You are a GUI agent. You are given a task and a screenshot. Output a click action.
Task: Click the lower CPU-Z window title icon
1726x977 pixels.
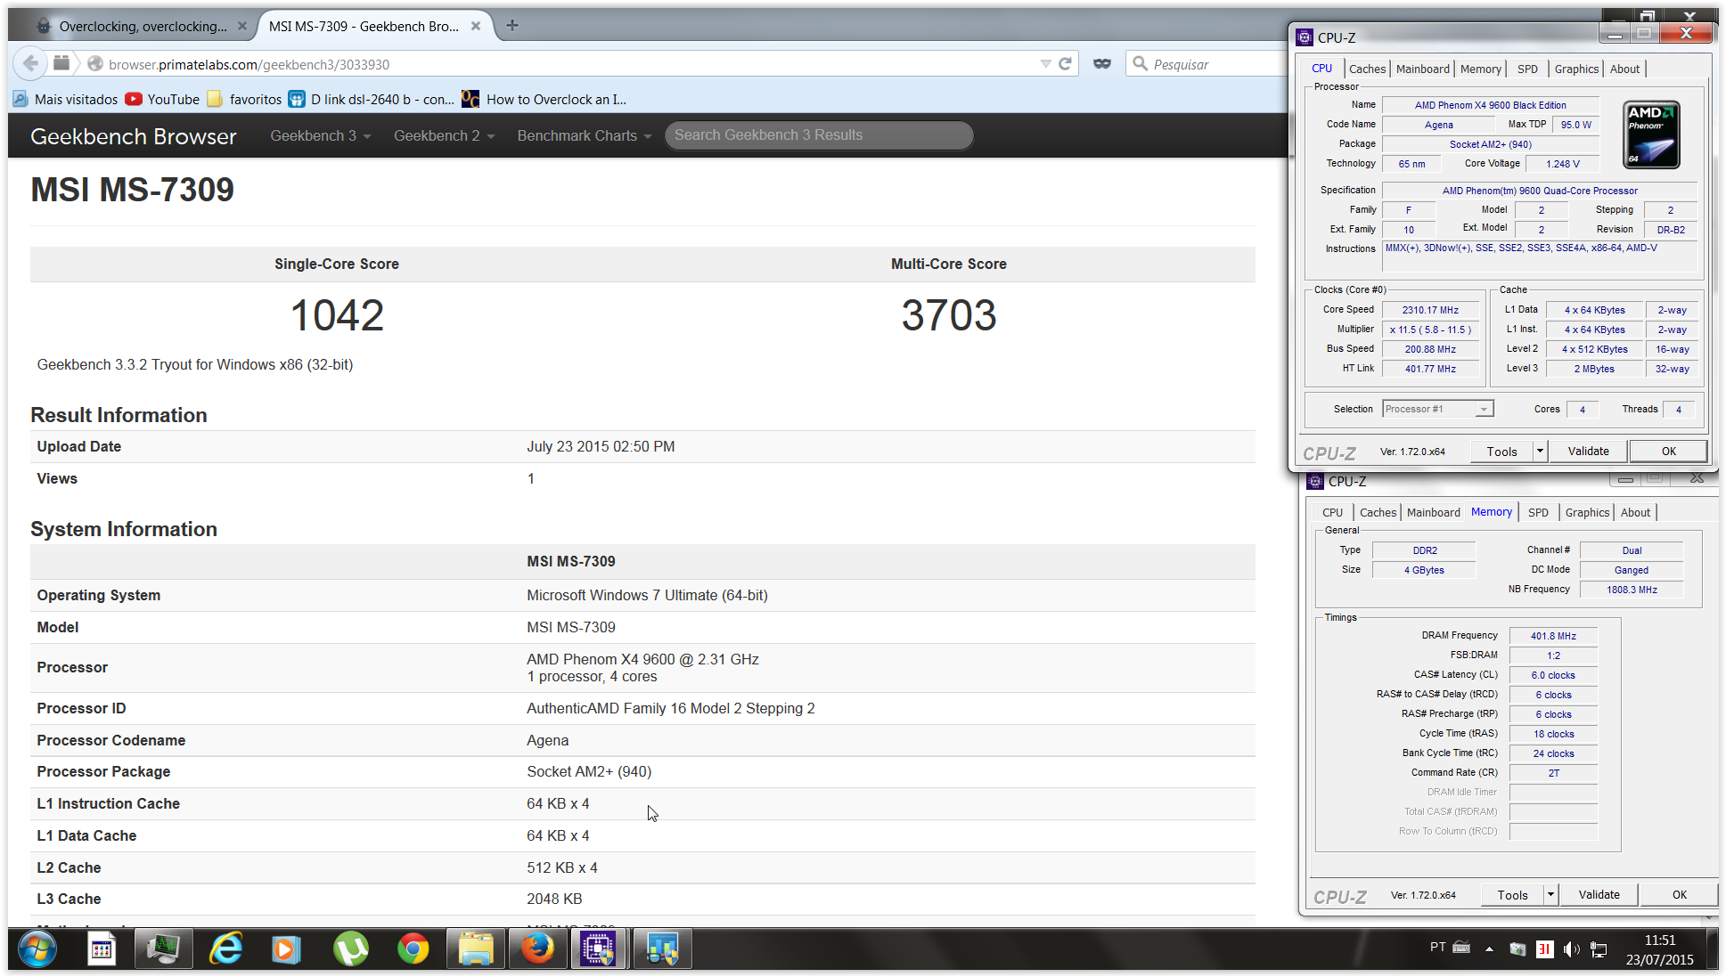click(x=1315, y=481)
